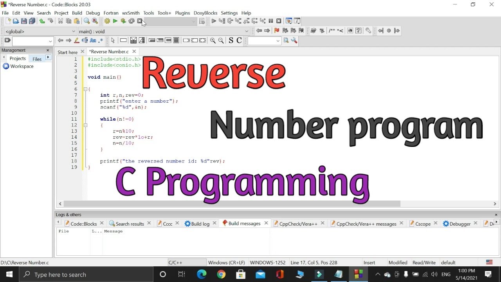Toggle the bookmark with the red flag icon
This screenshot has width=501, height=282.
(x=277, y=31)
